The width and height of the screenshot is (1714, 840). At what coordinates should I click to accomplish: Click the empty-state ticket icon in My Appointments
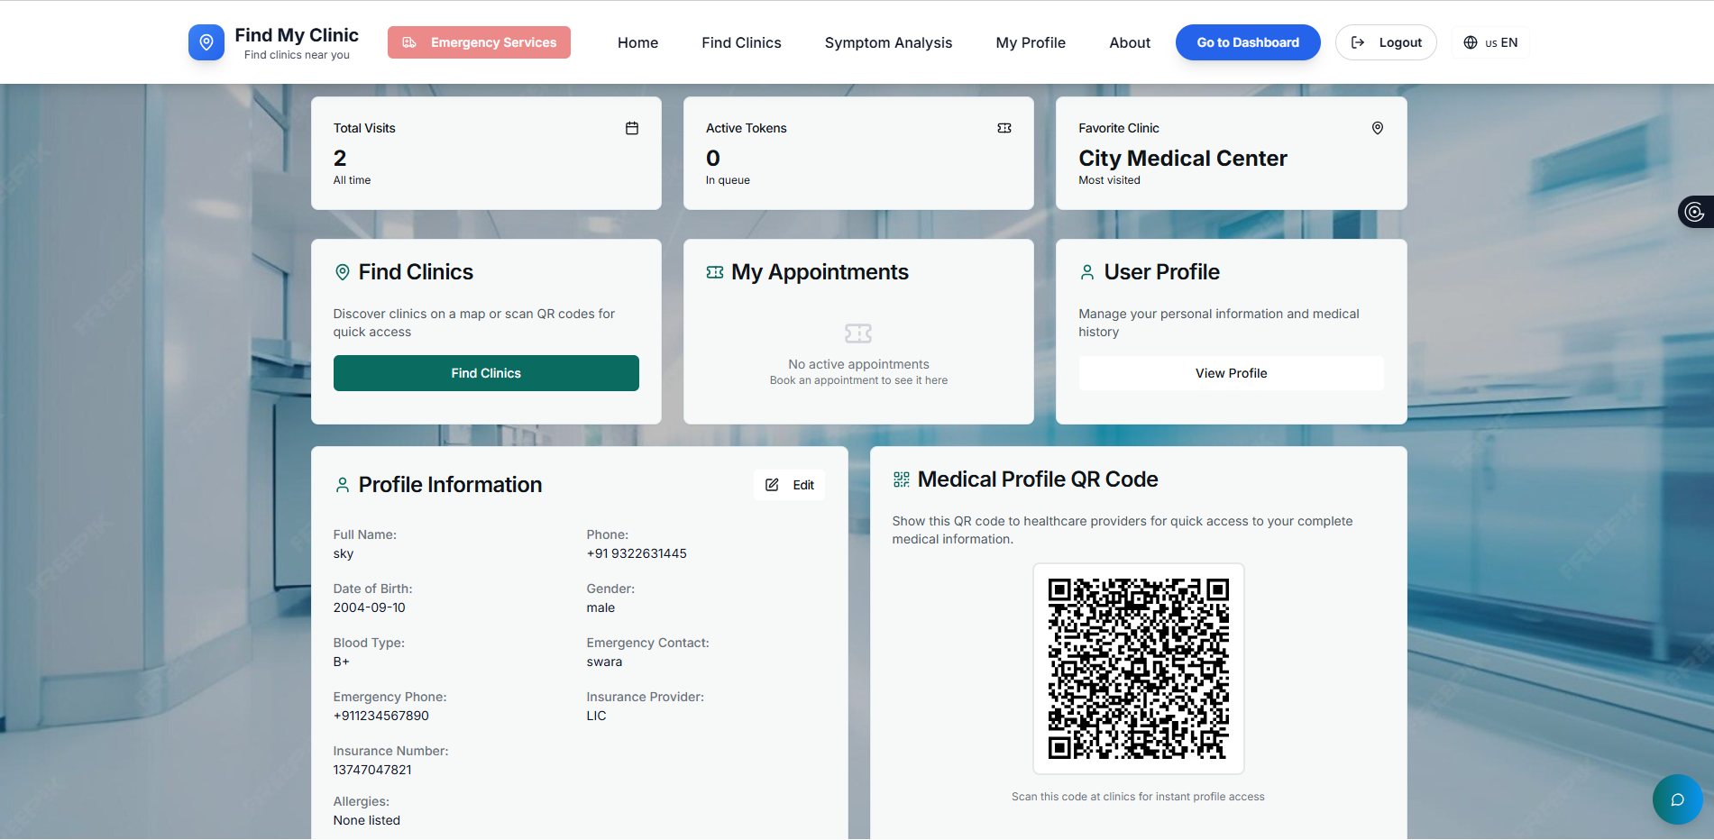click(x=858, y=333)
